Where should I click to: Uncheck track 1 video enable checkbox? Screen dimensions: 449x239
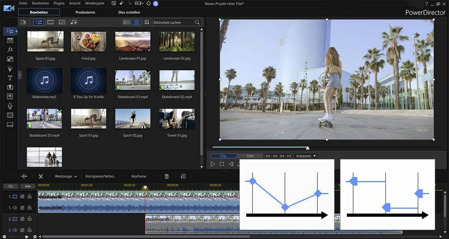tap(22, 196)
